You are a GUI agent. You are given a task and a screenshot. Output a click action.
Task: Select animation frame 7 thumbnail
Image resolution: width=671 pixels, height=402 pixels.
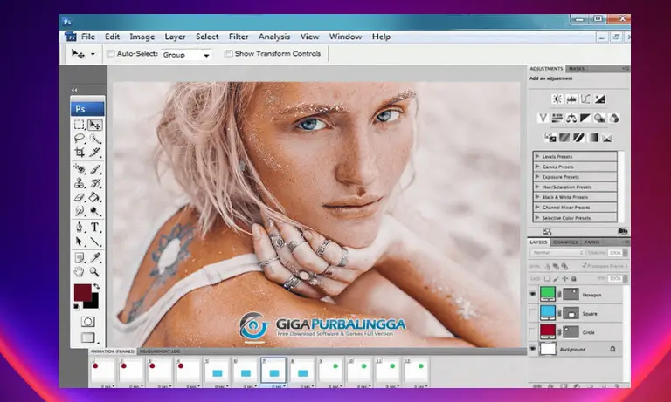pyautogui.click(x=273, y=371)
